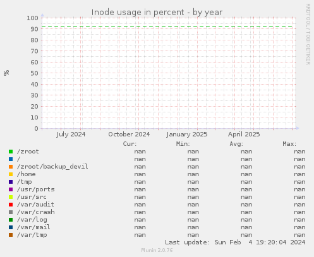Click the Cur nan value for /zroot
The image size is (314, 257).
[140, 152]
